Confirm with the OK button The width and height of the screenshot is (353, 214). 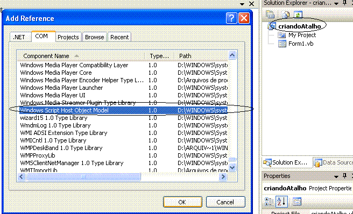coord(182,202)
